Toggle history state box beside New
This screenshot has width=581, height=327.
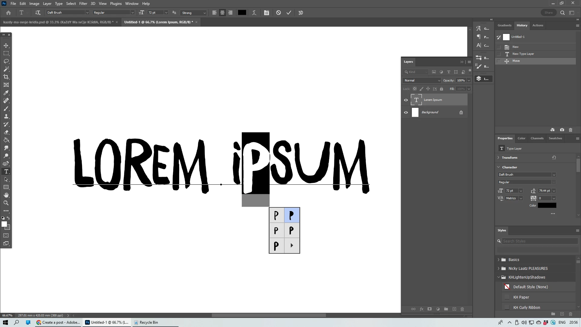[499, 47]
